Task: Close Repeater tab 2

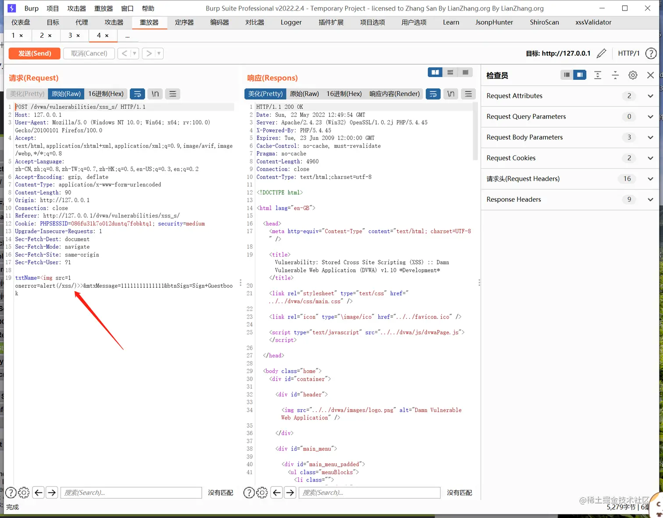Action: tap(50, 36)
